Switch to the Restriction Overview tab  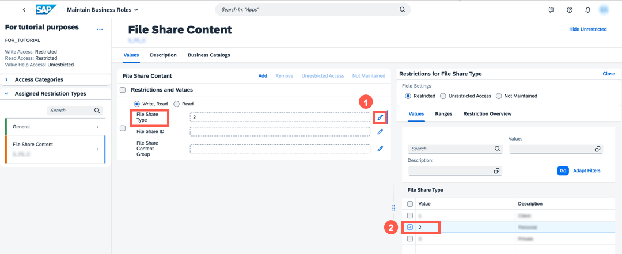(x=488, y=114)
